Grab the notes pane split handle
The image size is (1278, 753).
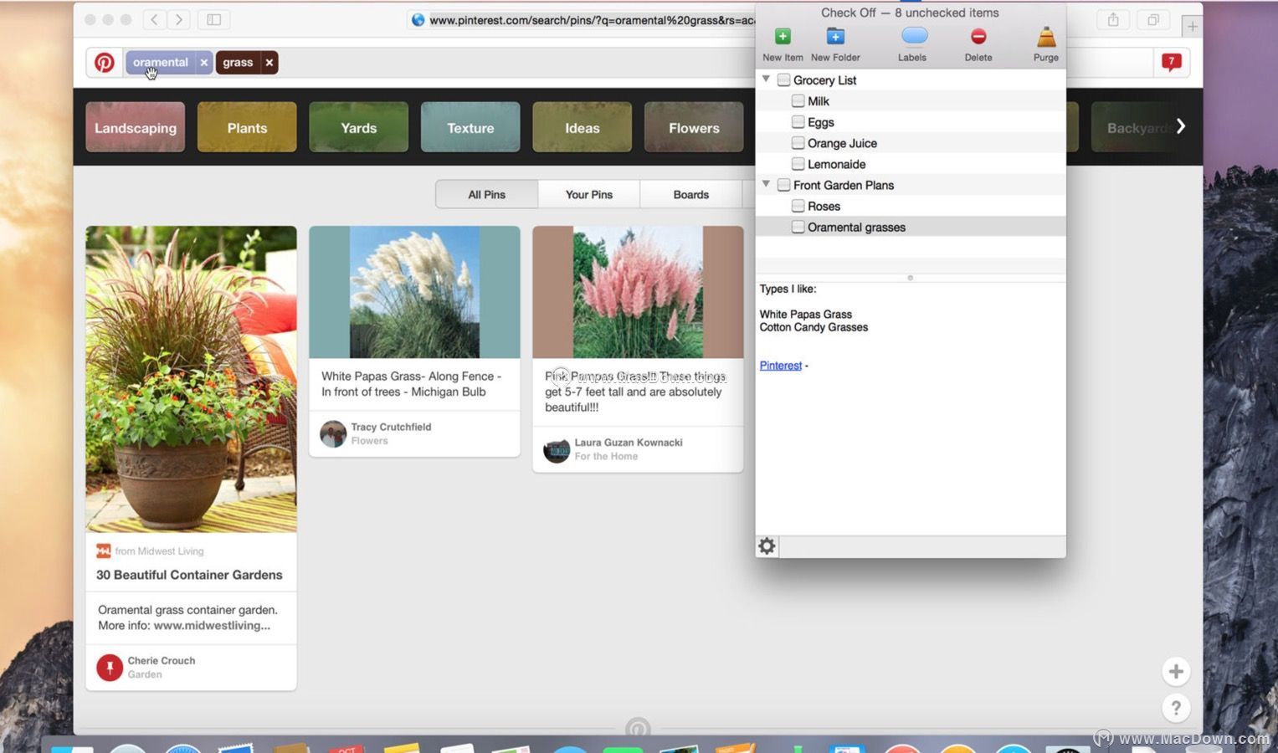pos(911,278)
